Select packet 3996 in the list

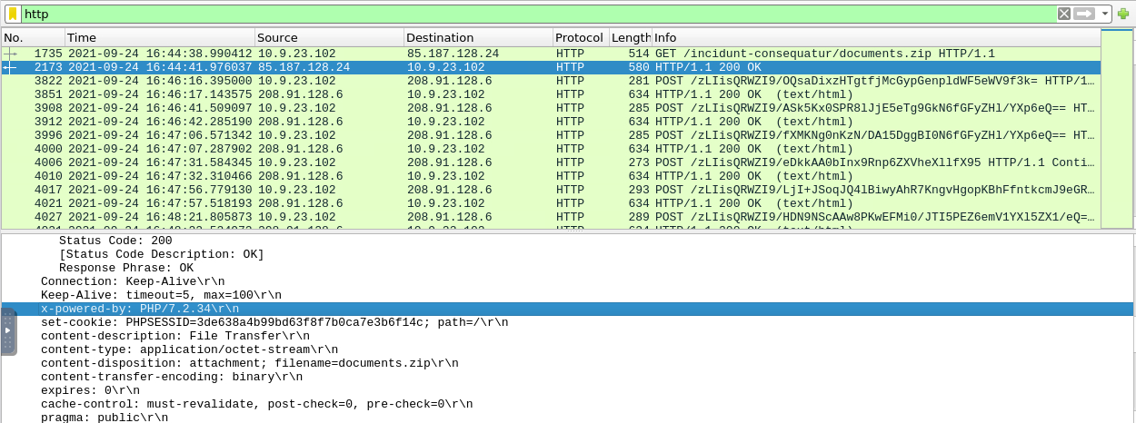551,135
